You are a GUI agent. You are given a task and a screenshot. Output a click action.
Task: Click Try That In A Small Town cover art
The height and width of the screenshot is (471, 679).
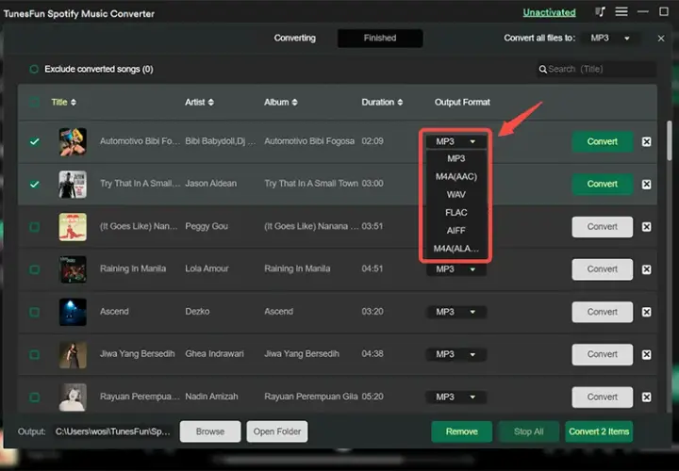point(73,185)
